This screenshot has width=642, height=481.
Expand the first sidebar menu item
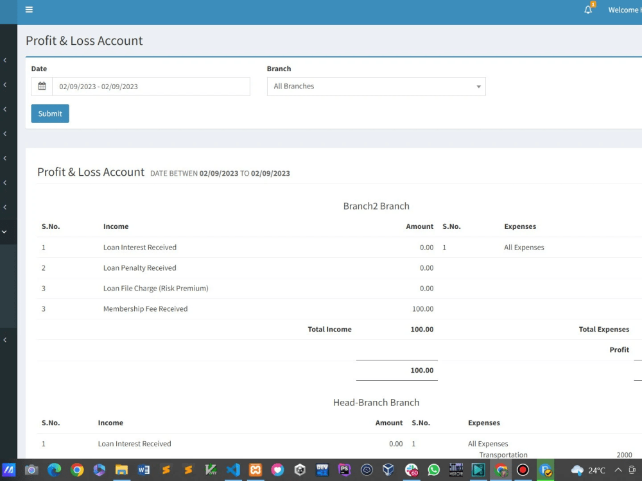tap(6, 60)
